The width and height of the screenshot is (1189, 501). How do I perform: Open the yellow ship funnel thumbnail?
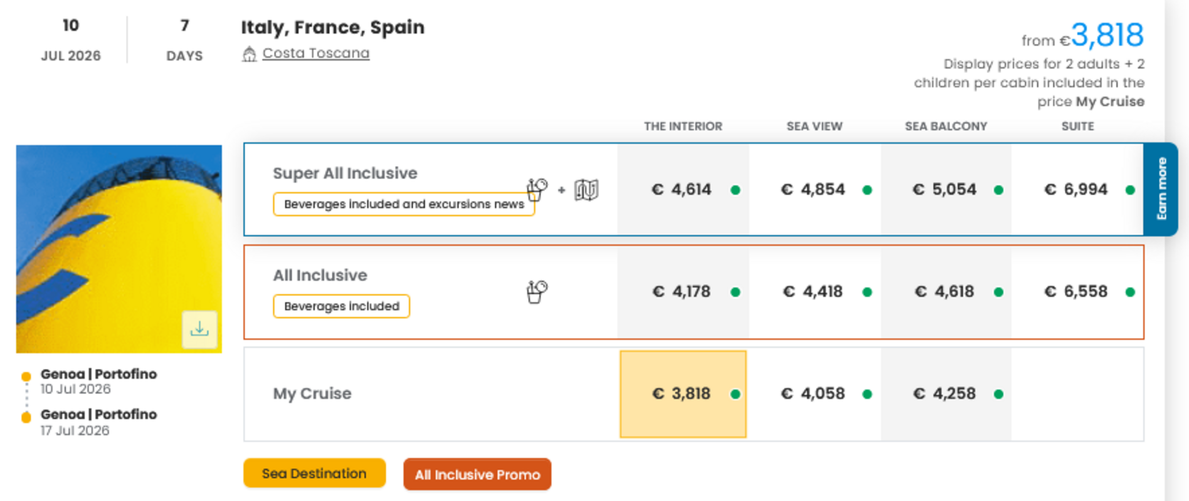119,249
